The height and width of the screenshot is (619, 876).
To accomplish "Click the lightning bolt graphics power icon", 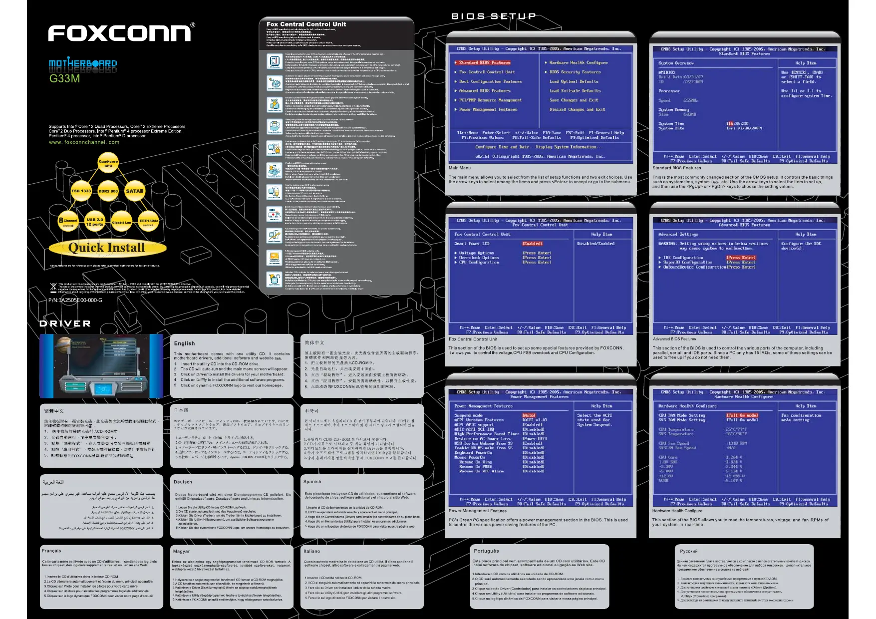I will coord(274,104).
